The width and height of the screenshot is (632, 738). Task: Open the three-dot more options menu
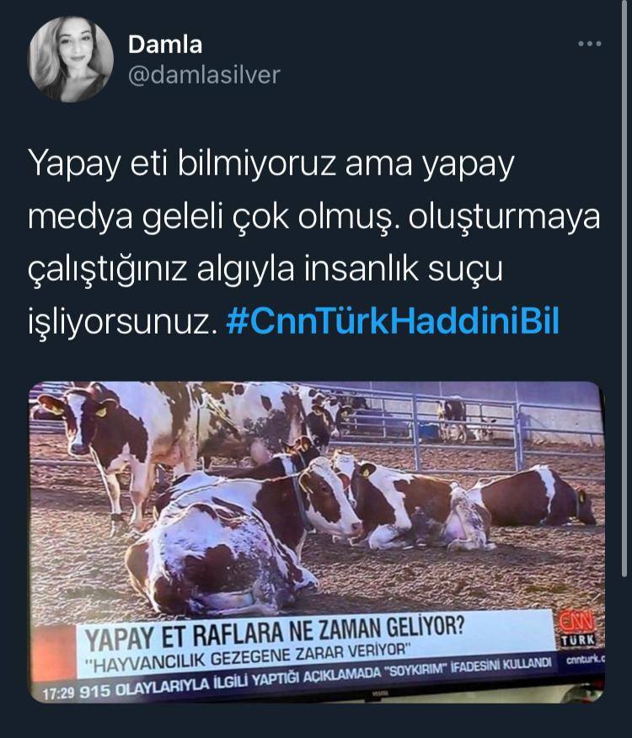590,44
